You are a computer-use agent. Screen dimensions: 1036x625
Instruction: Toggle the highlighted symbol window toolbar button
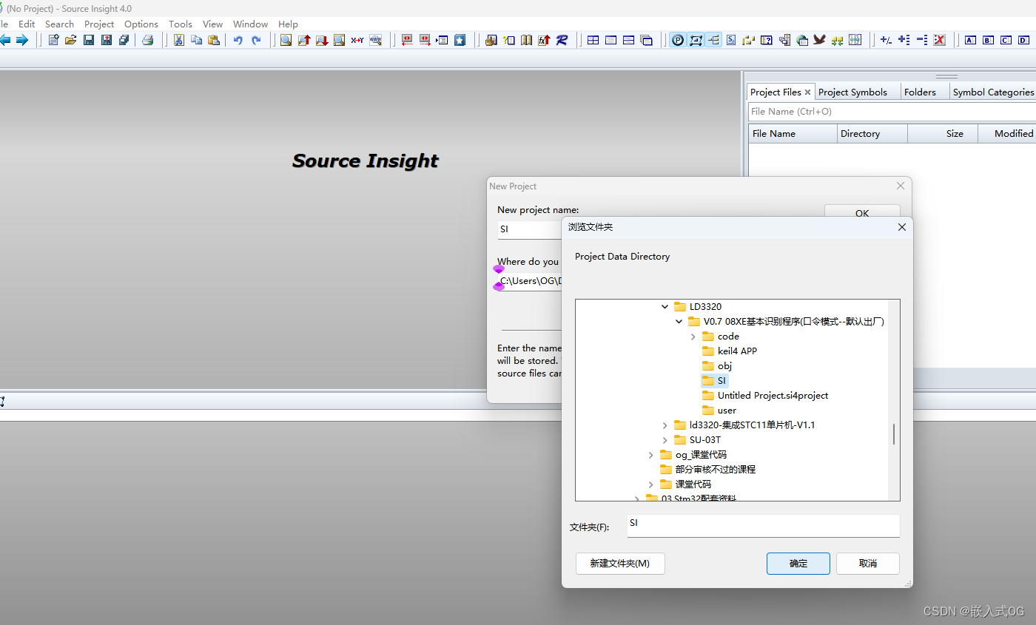click(x=696, y=40)
